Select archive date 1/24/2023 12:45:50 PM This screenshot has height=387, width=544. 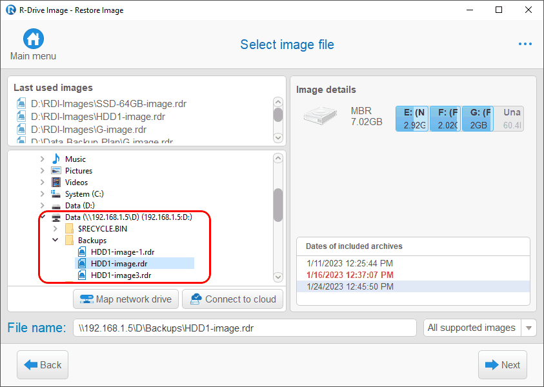point(413,286)
